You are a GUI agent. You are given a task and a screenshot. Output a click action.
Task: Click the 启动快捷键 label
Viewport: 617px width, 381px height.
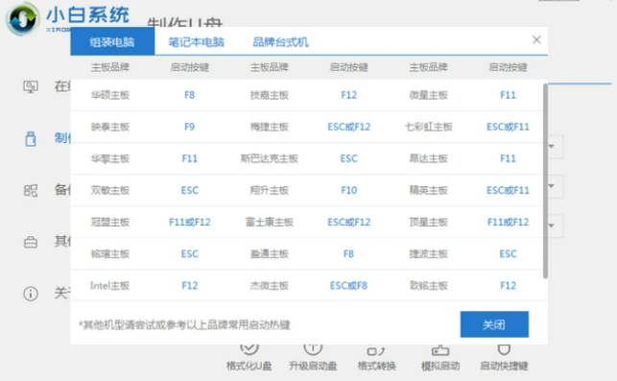(x=504, y=366)
